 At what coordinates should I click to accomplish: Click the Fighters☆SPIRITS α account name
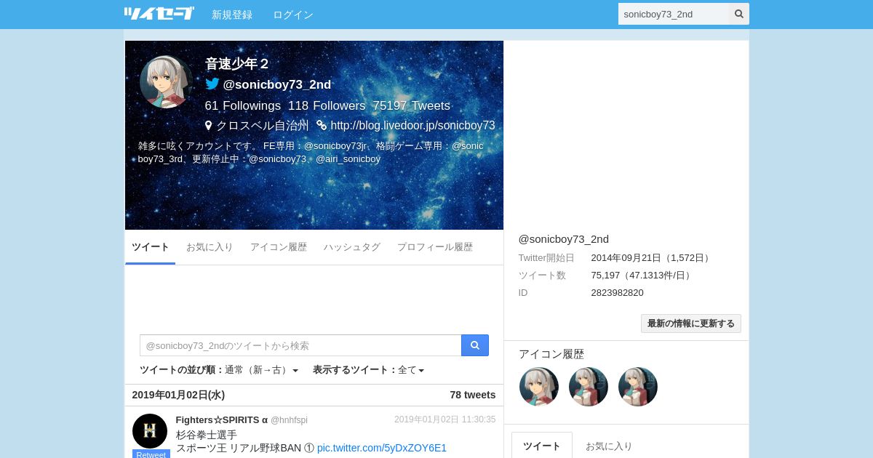[x=222, y=419]
